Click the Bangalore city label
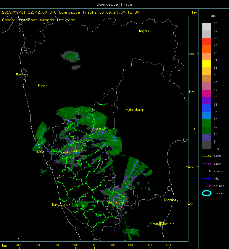 (116, 202)
